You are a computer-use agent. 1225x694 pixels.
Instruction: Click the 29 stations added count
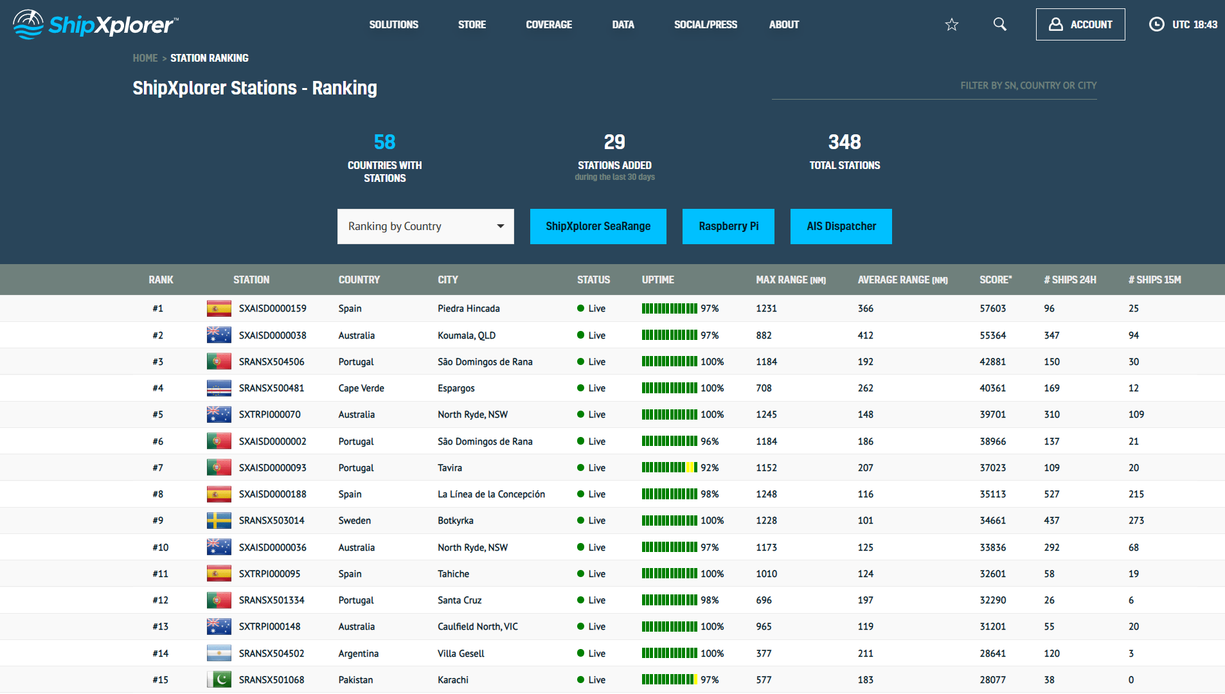tap(614, 142)
